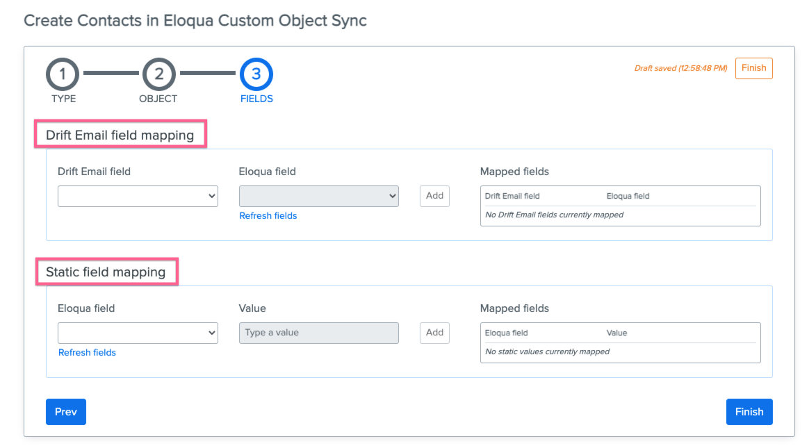The height and width of the screenshot is (448, 809).
Task: Click the 'Value' column header in Mapped fields
Action: pos(616,333)
